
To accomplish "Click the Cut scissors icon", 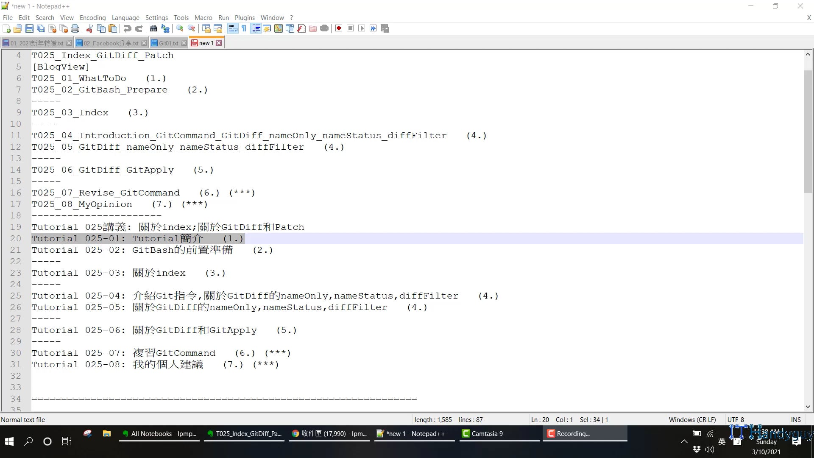I will (89, 28).
